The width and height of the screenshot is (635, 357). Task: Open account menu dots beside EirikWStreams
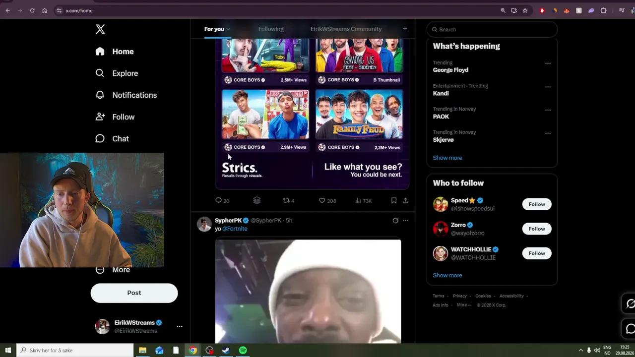coord(180,326)
